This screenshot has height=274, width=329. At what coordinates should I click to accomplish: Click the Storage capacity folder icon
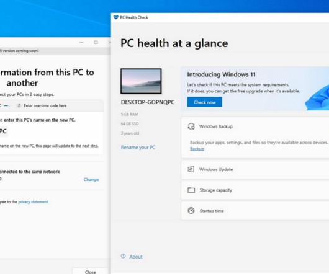[191, 190]
